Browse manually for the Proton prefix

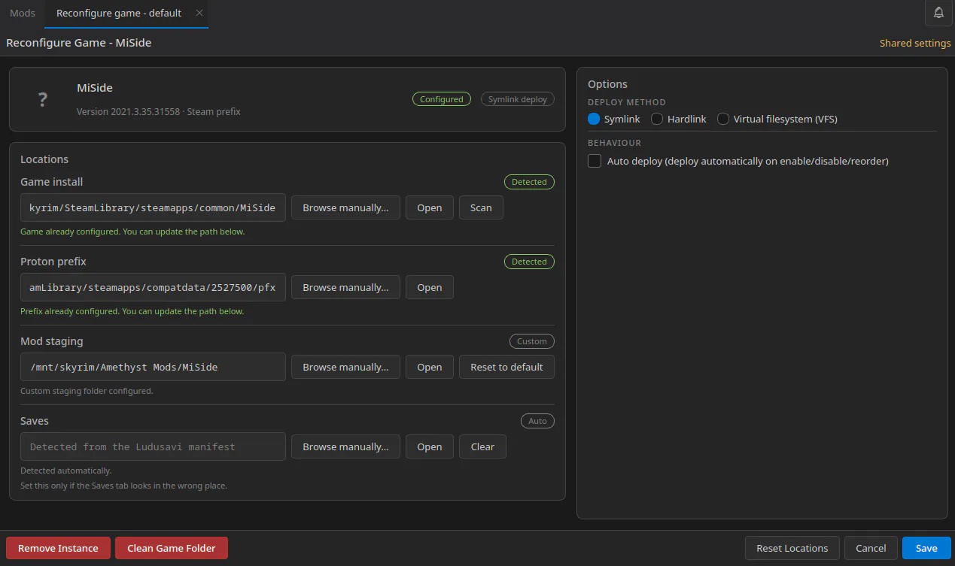click(345, 287)
